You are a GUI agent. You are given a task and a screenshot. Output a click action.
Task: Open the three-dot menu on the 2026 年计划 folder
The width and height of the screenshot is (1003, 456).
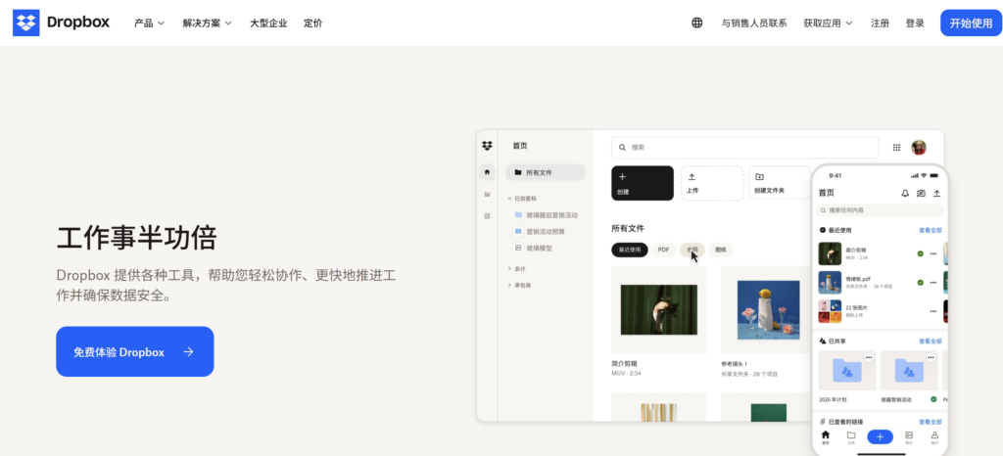[x=869, y=357]
